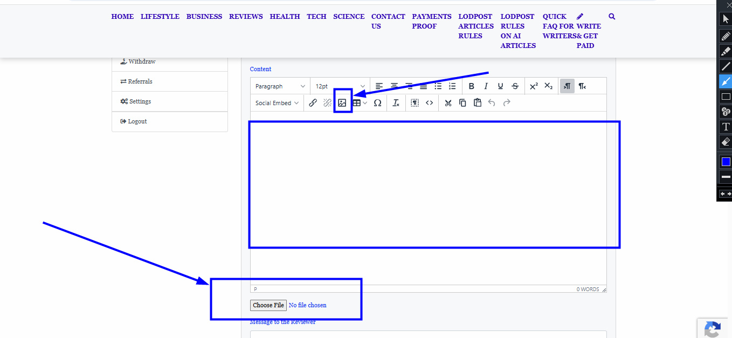Click the paste clipboard icon
732x338 pixels.
tap(477, 103)
